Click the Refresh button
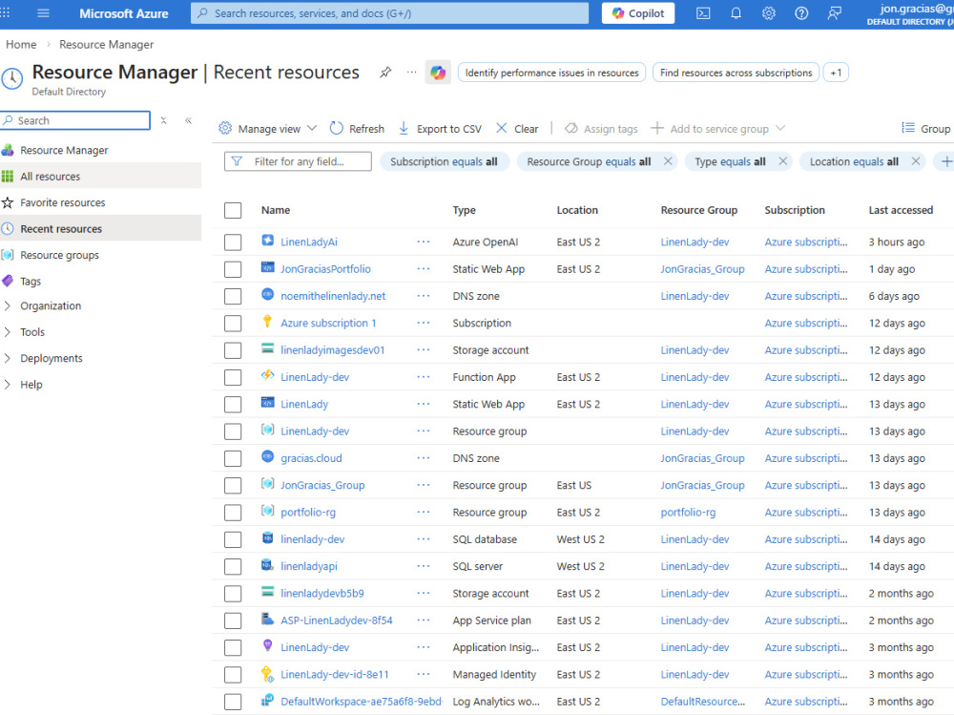This screenshot has height=715, width=954. (x=357, y=129)
